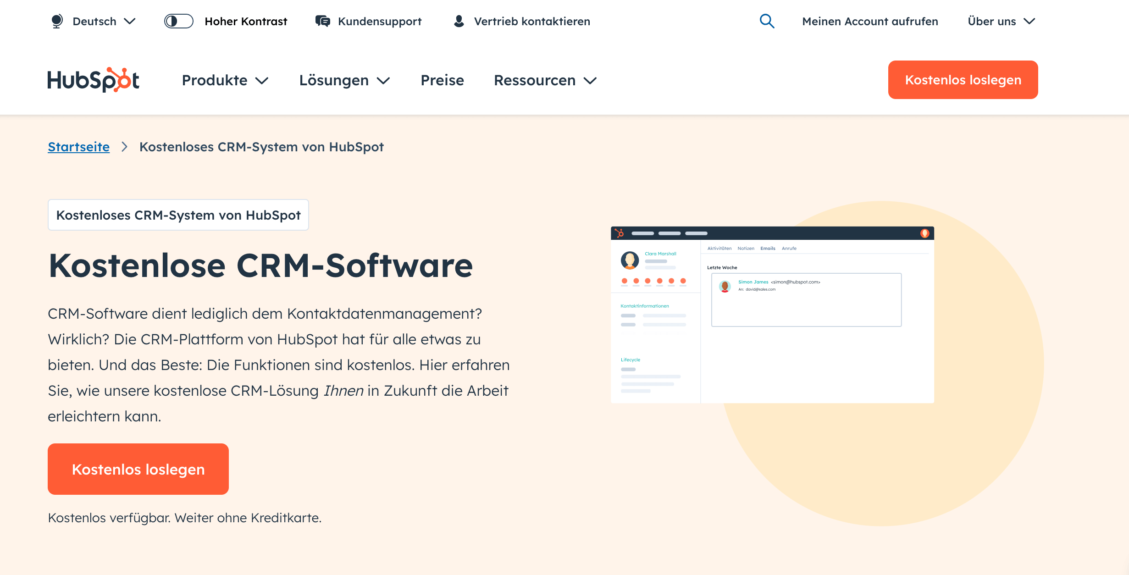The image size is (1129, 575).
Task: Click the chevron next to Lösungen
Action: [383, 81]
